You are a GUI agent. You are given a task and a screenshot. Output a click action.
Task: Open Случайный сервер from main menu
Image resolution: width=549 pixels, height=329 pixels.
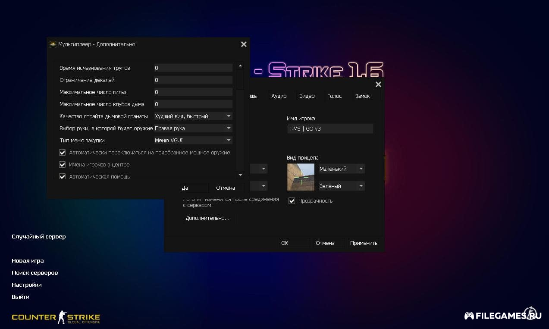coord(39,236)
